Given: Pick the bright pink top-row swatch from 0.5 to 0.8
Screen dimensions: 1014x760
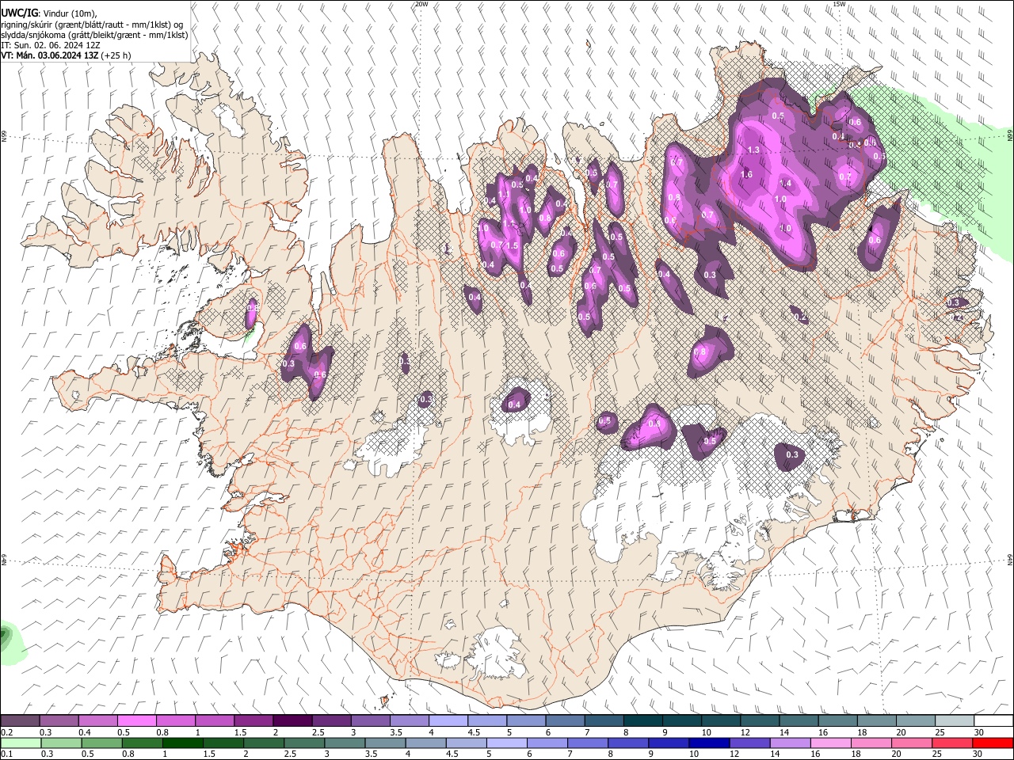Looking at the screenshot, I should tap(136, 721).
